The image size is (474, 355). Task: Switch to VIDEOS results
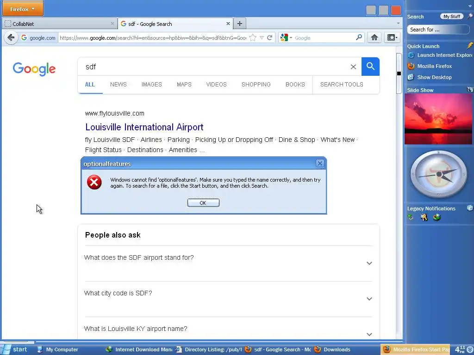217,85
